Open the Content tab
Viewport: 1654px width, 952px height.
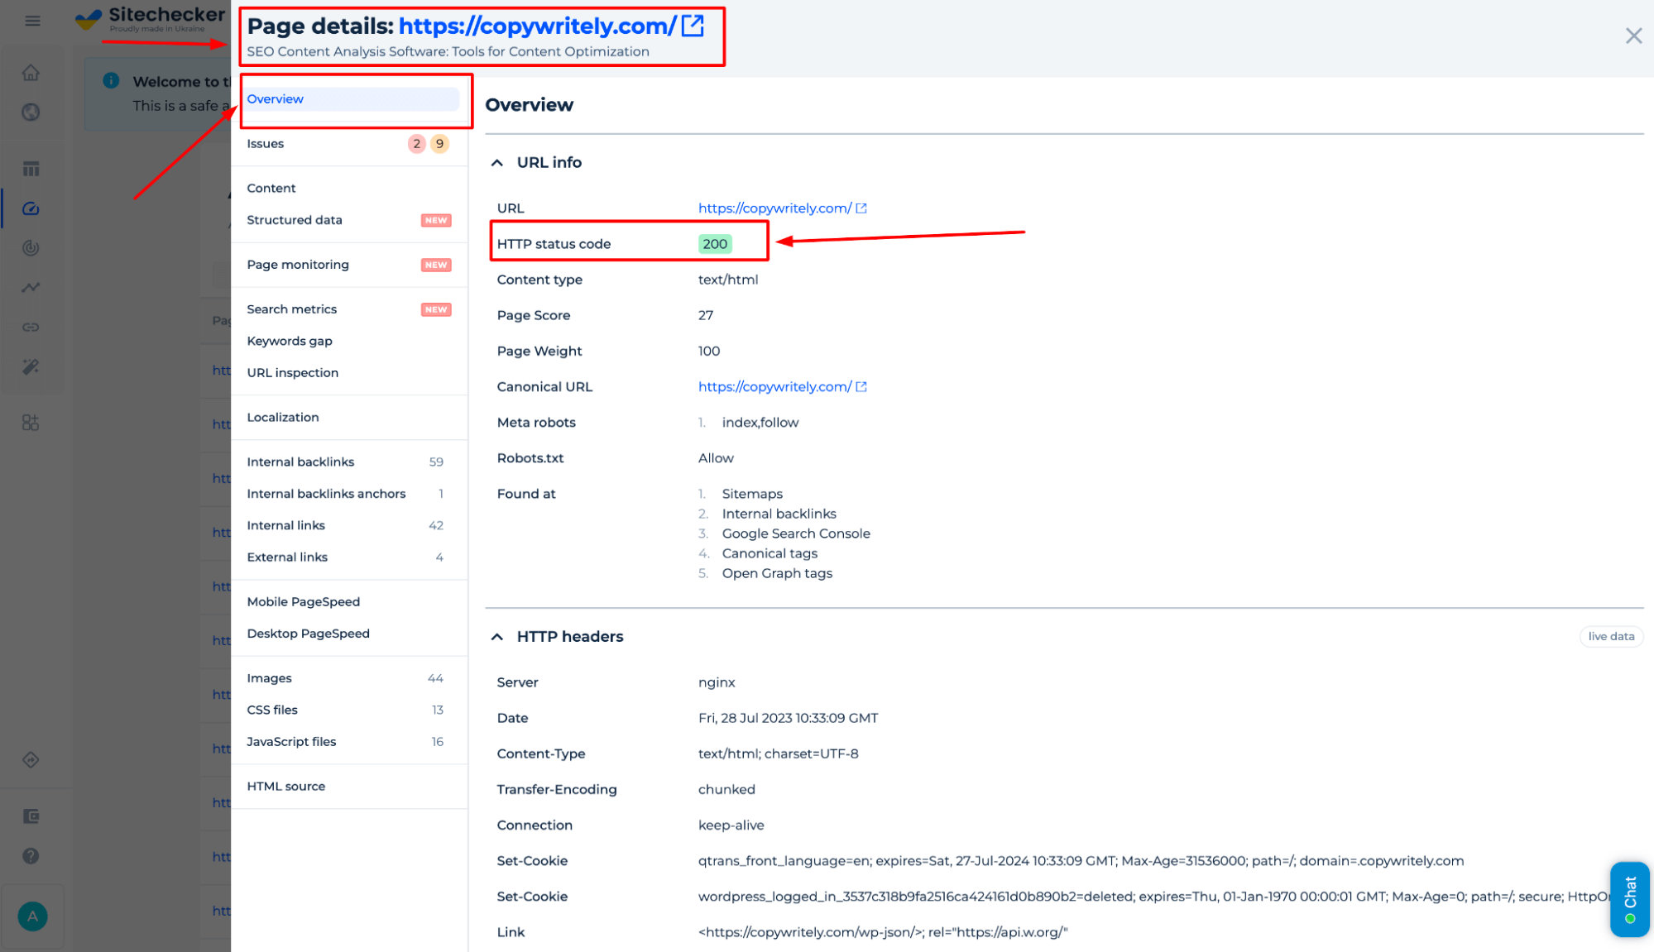[x=350, y=189]
